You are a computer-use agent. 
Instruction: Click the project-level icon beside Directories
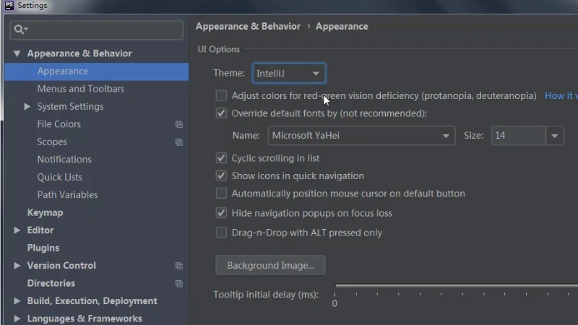point(178,283)
